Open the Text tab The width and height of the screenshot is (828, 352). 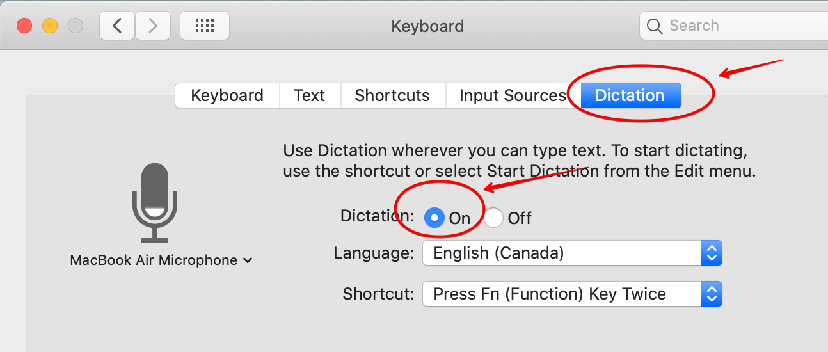(x=310, y=95)
